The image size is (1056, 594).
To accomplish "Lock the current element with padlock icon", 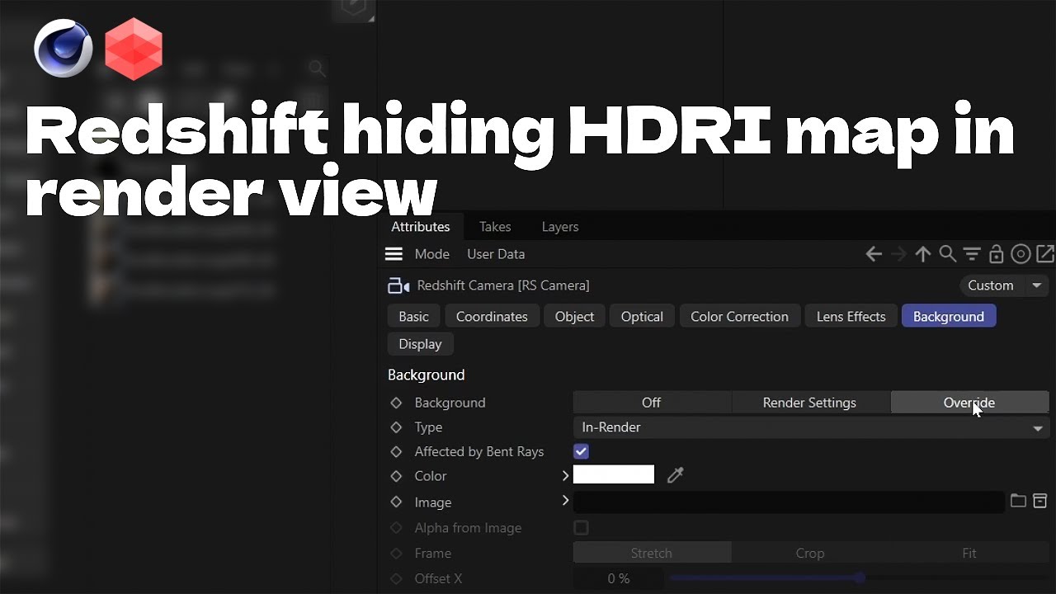I will pos(996,254).
